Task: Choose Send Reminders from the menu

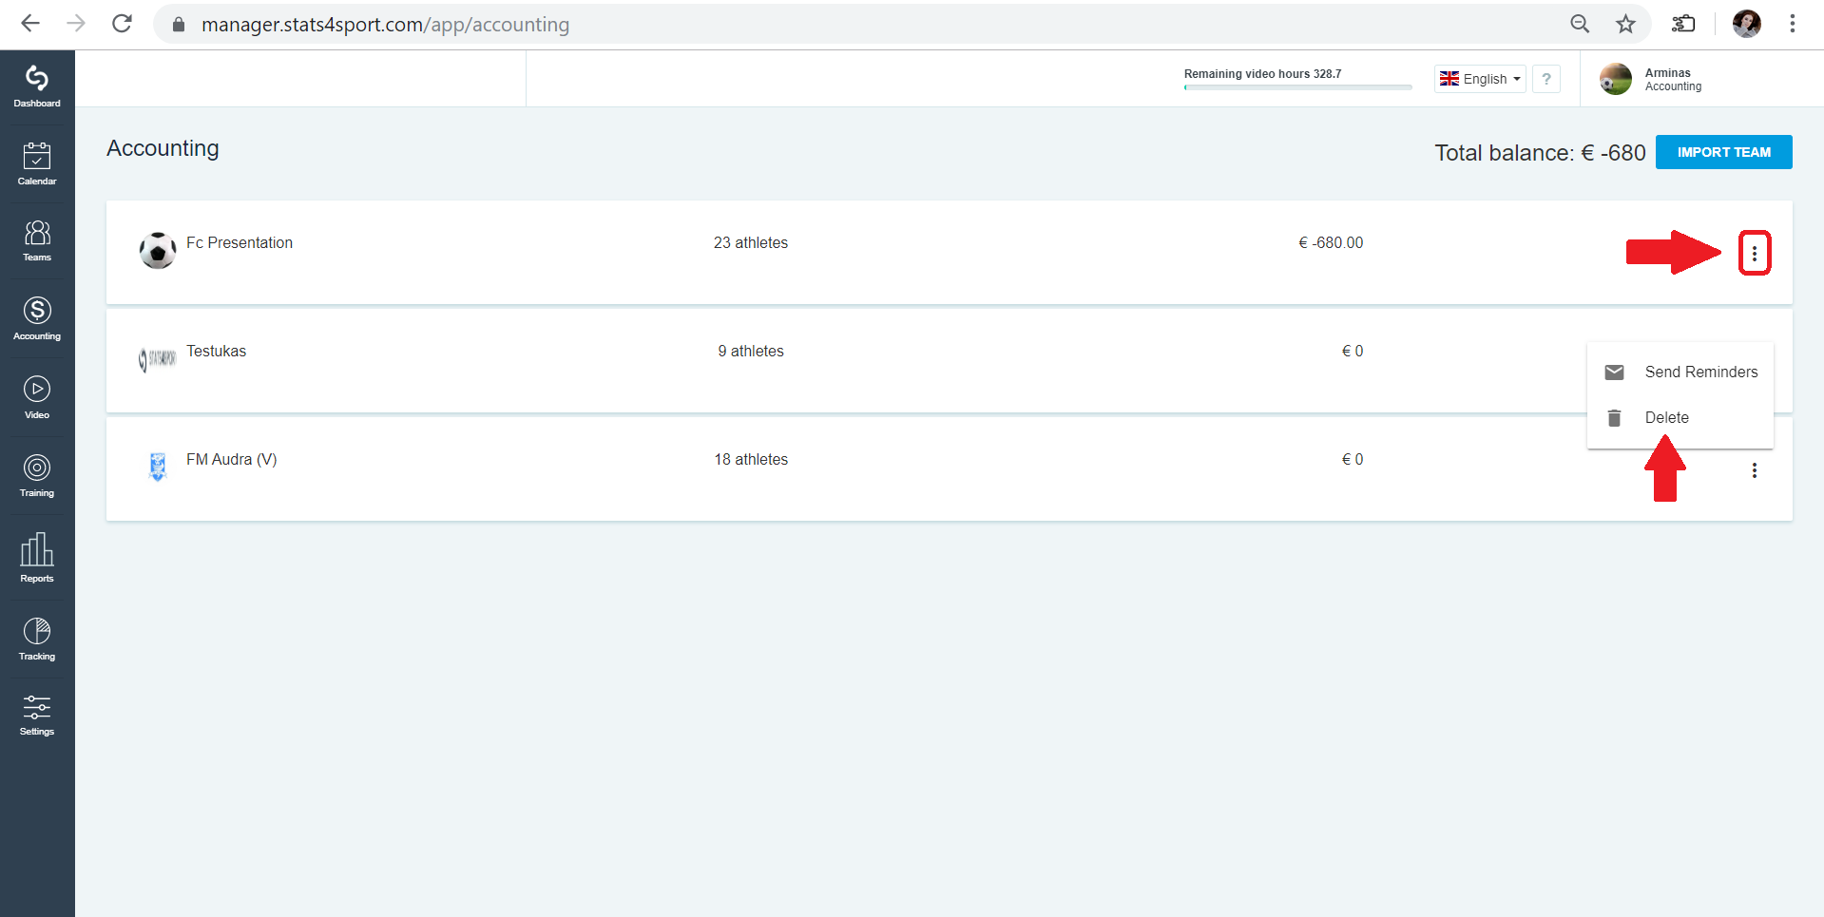Action: [x=1680, y=372]
